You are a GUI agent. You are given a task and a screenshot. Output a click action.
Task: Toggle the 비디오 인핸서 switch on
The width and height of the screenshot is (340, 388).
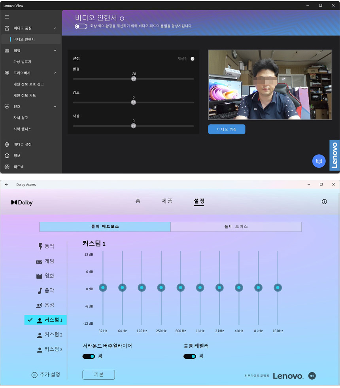[x=81, y=26]
